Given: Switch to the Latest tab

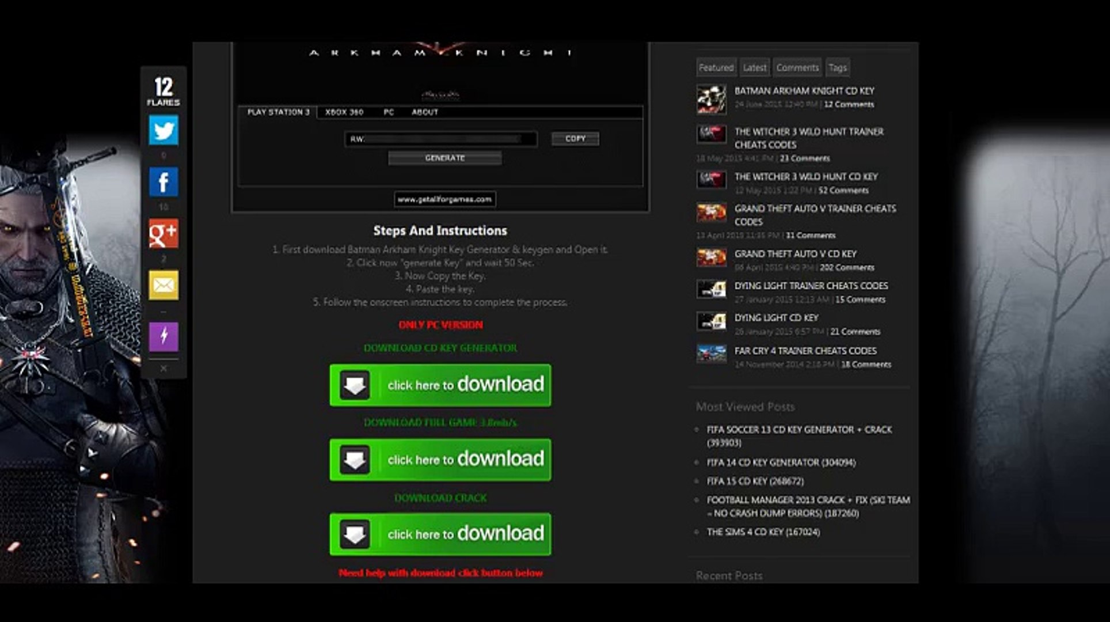Looking at the screenshot, I should point(754,67).
